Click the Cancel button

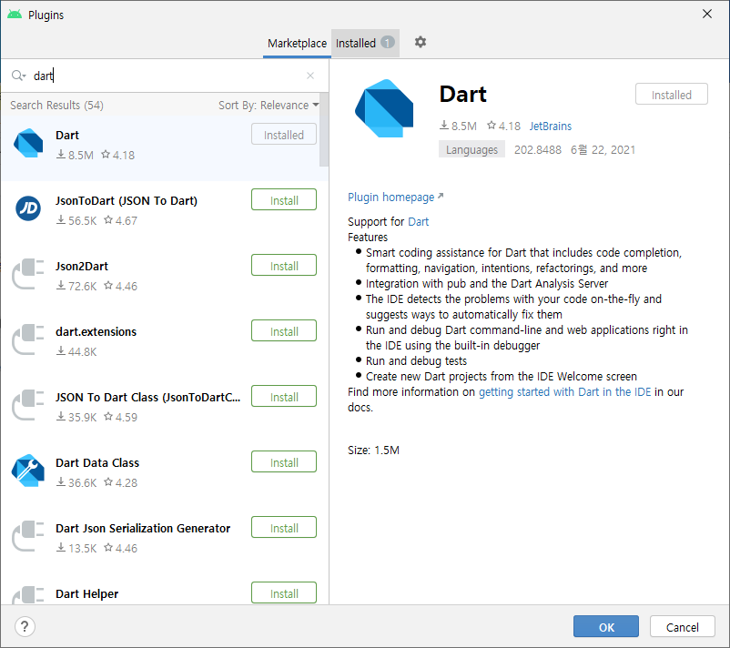click(x=682, y=626)
